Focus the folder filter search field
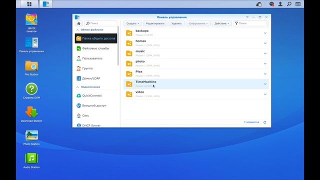 click(x=250, y=23)
